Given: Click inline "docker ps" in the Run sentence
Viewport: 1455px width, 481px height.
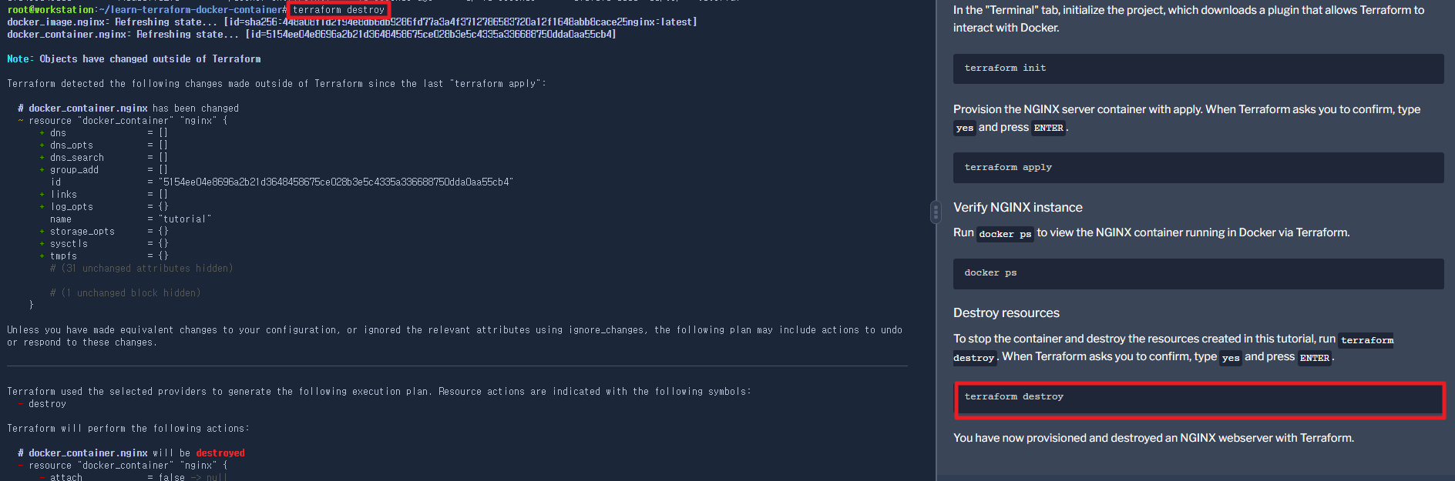Looking at the screenshot, I should point(1005,234).
